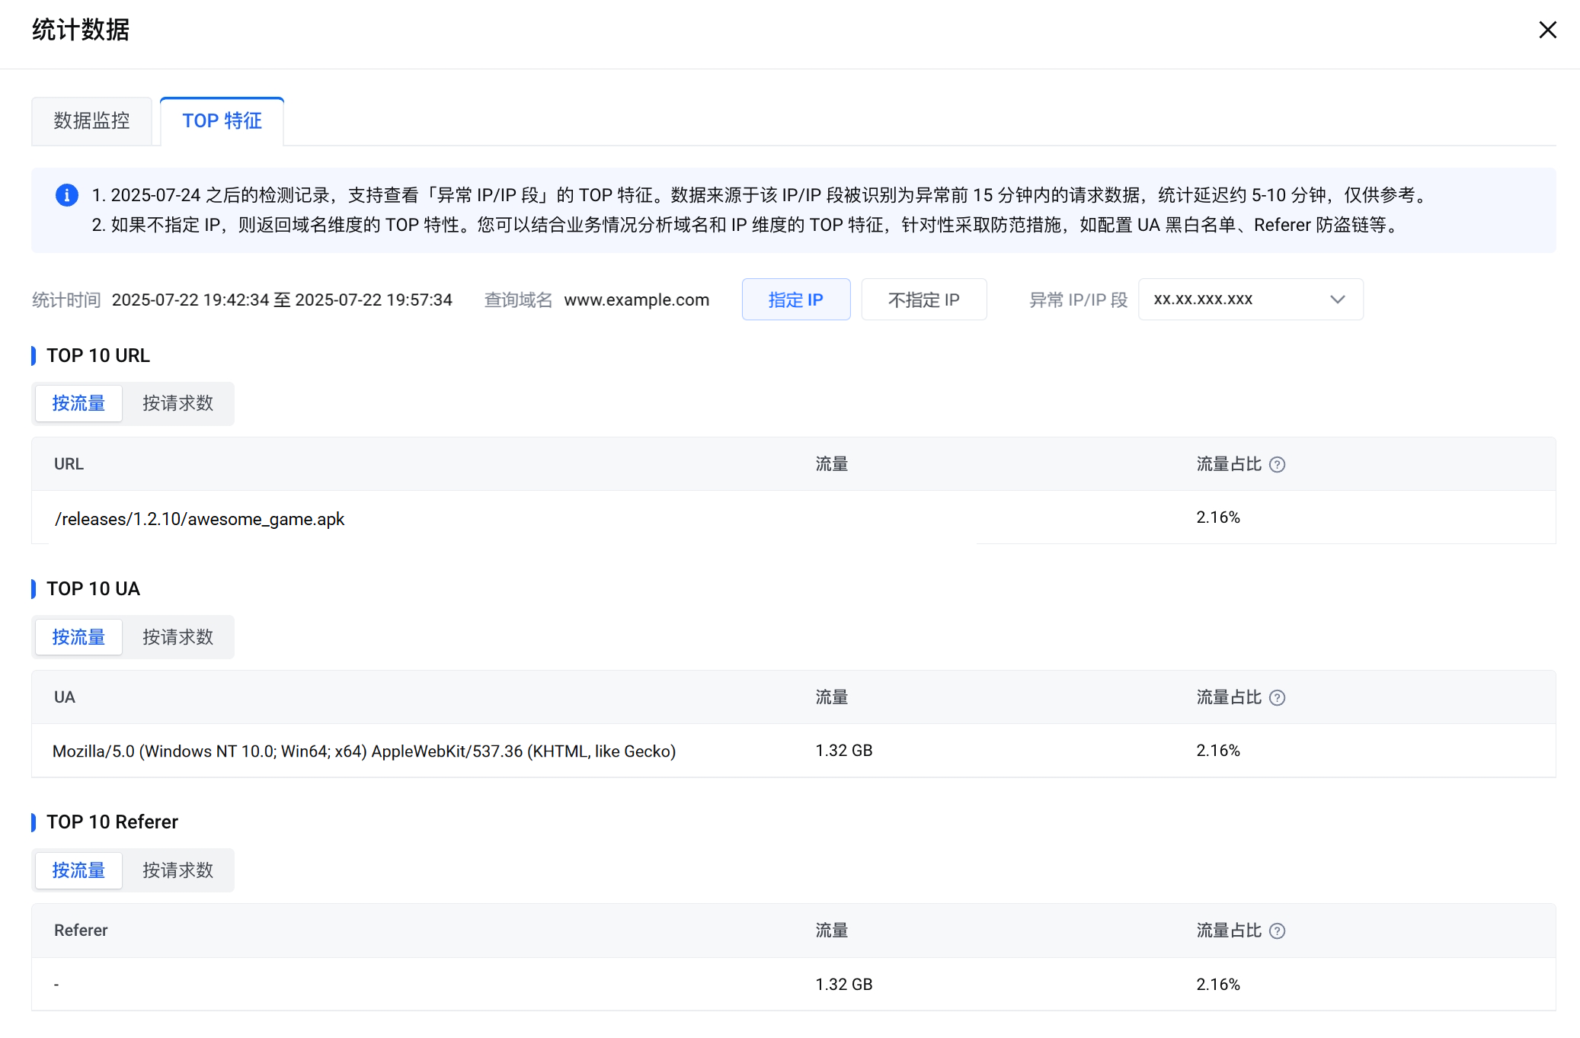Click the chevron arrow in the IP selector

click(x=1337, y=300)
